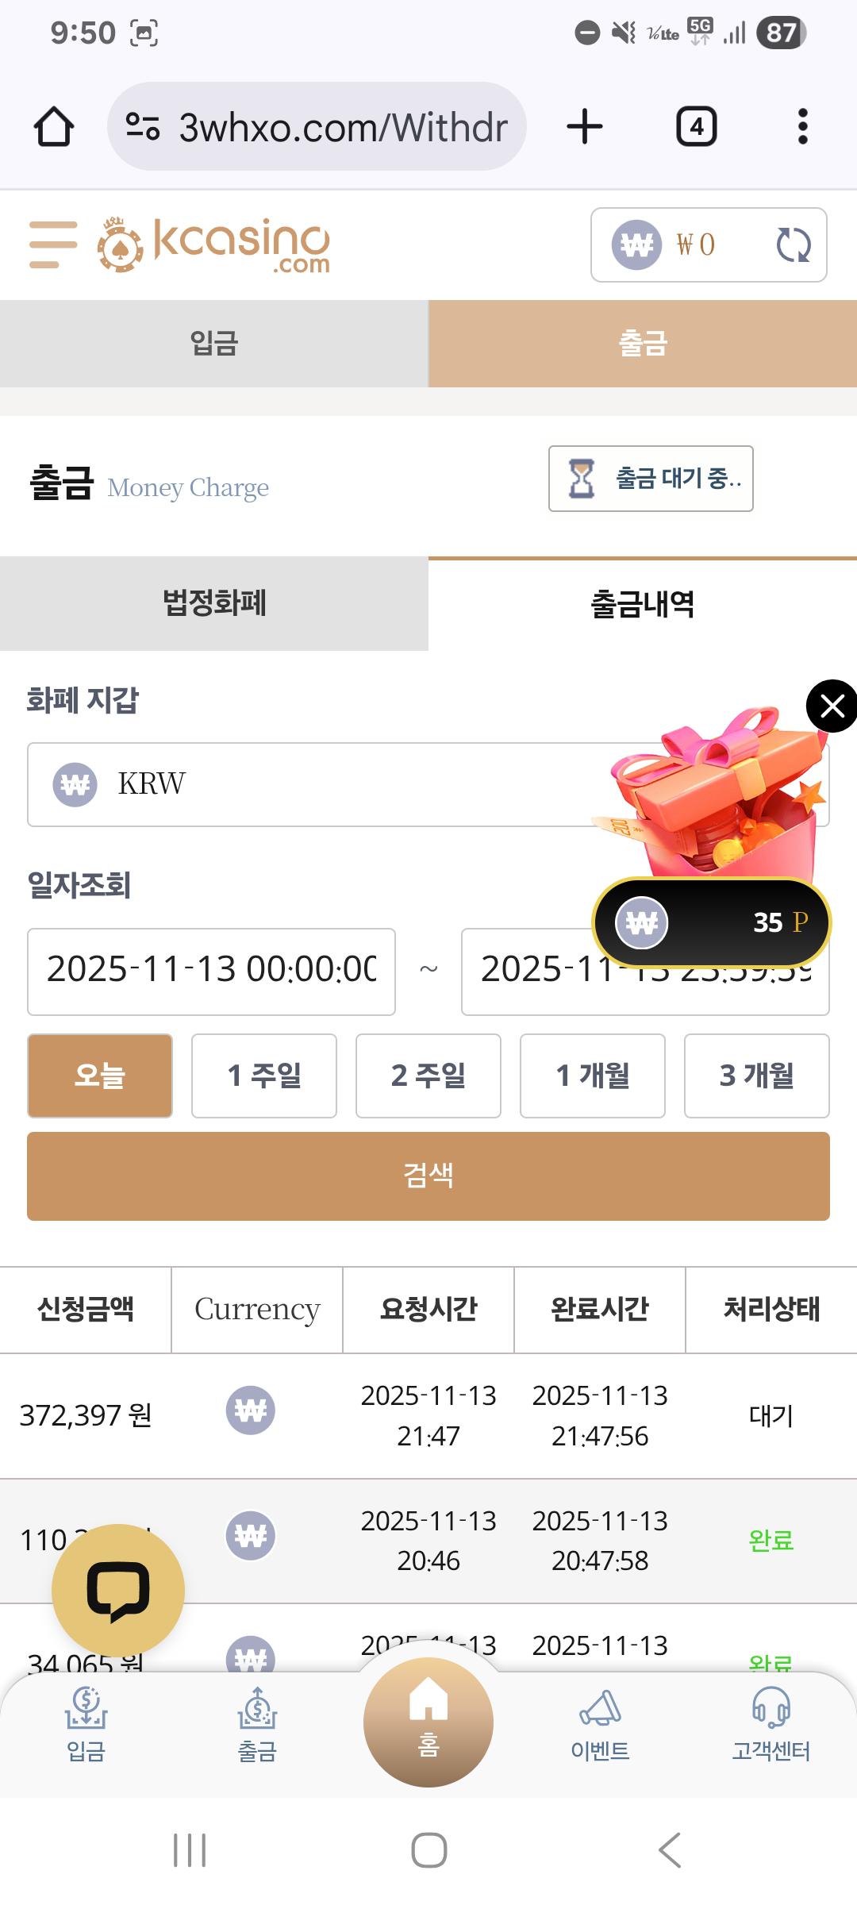Expand the KRW currency wallet dropdown

pyautogui.click(x=317, y=784)
